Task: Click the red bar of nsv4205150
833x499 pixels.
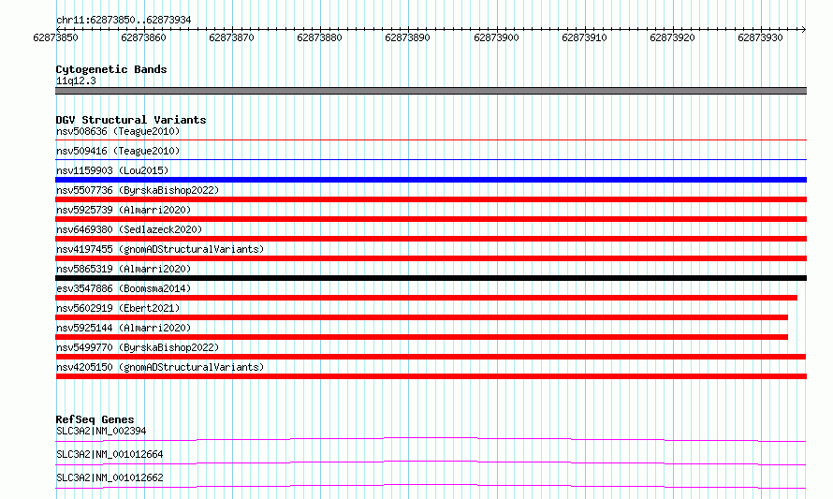Action: (x=431, y=376)
